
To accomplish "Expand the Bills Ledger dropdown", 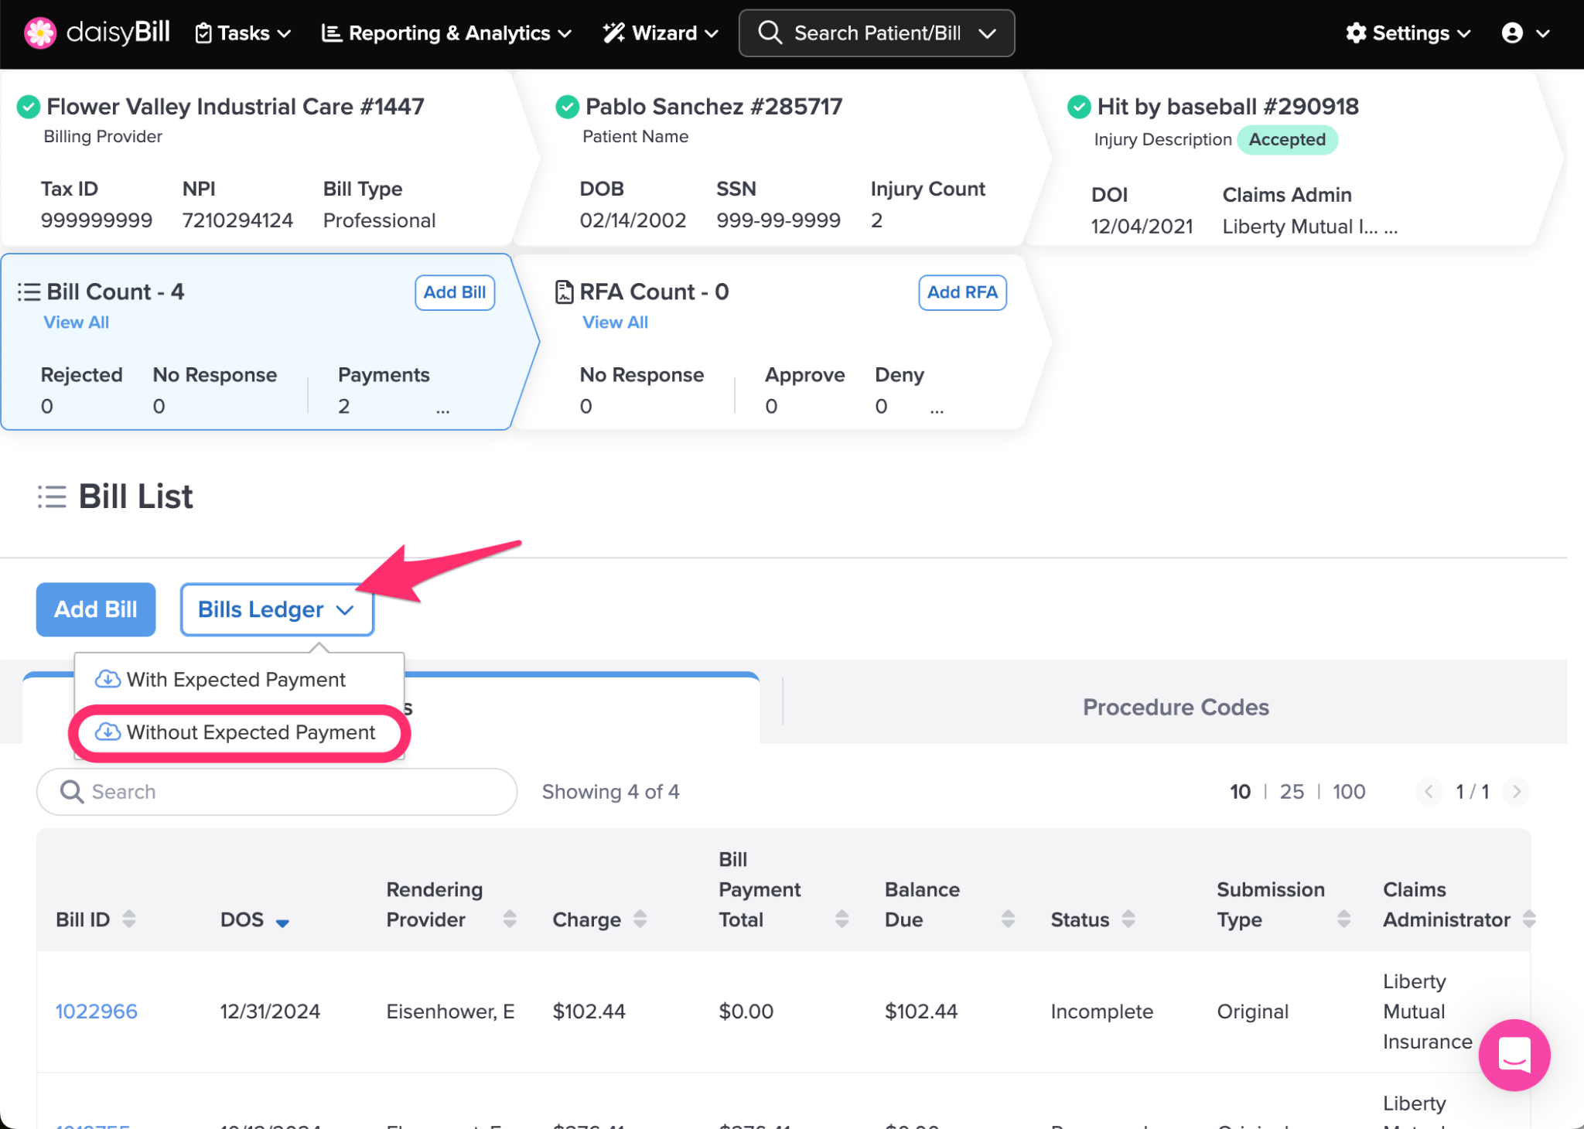I will [x=277, y=609].
